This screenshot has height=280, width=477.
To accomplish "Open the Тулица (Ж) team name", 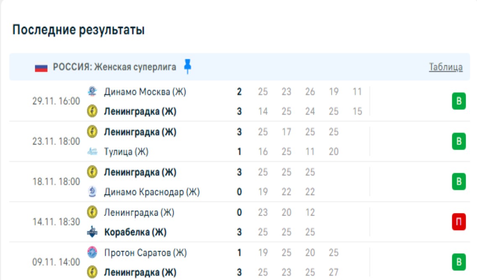I will (126, 152).
